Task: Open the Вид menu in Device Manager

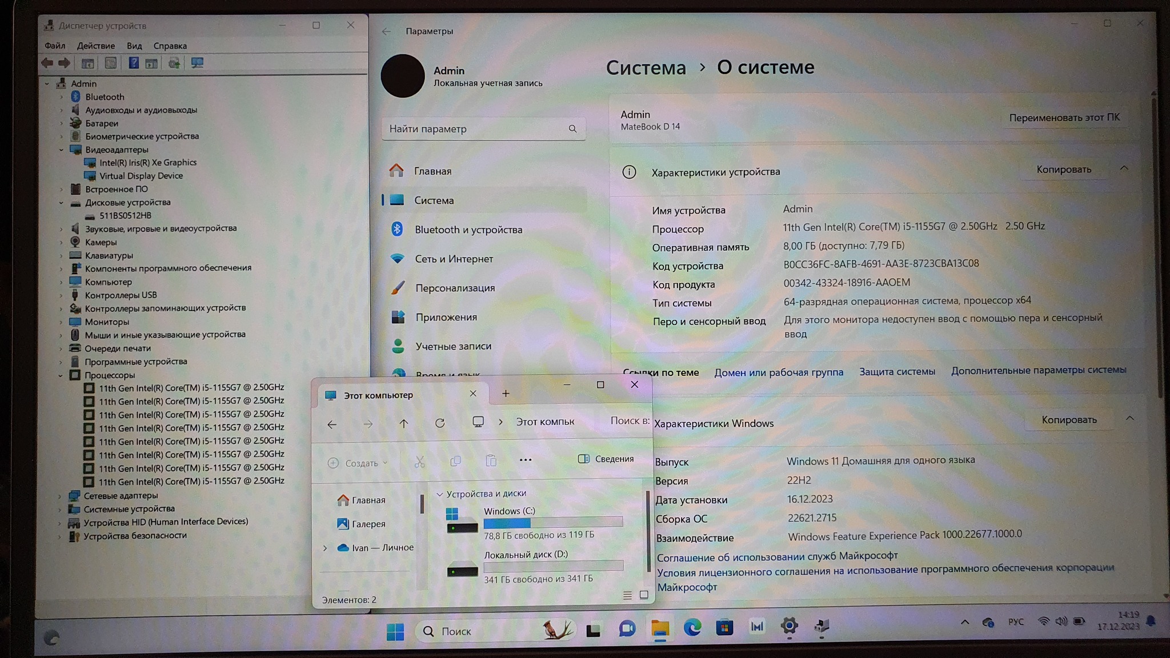Action: tap(134, 46)
